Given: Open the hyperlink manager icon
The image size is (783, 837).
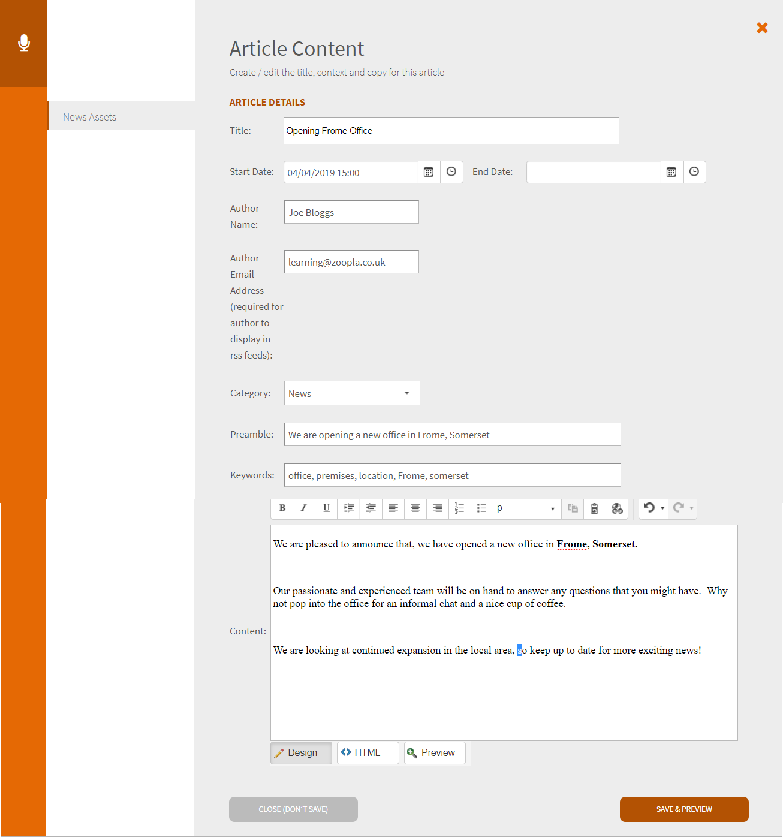Looking at the screenshot, I should click(x=618, y=508).
